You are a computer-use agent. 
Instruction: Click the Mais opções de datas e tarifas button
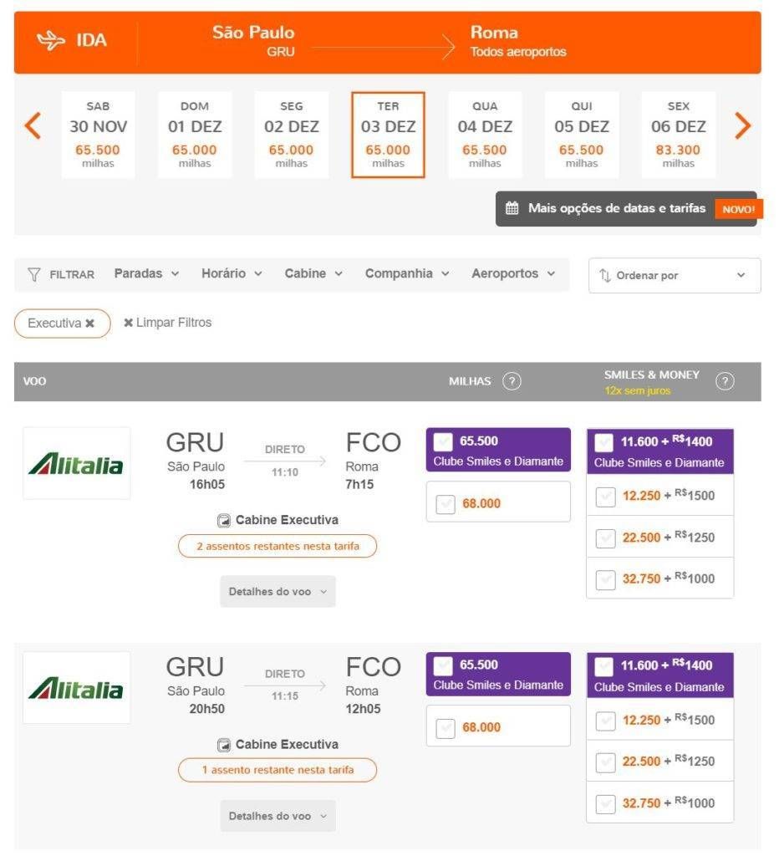coord(616,209)
